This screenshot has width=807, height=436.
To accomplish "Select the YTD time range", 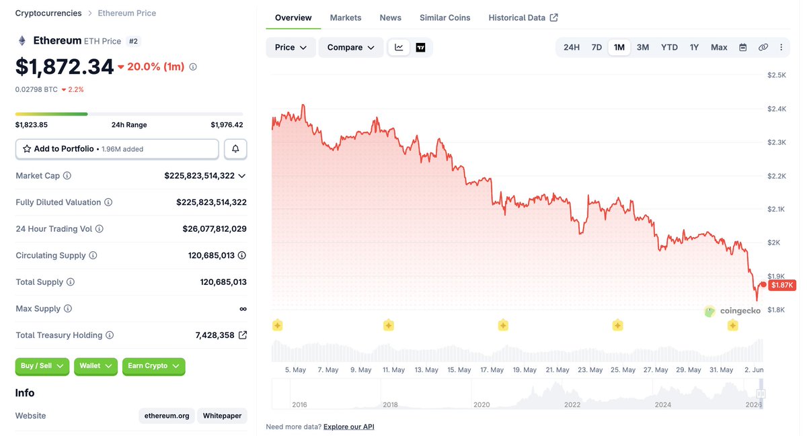I will coord(669,47).
